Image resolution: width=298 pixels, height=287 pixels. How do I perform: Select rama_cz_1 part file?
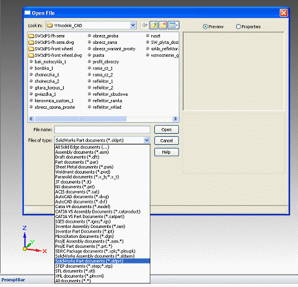(100, 68)
